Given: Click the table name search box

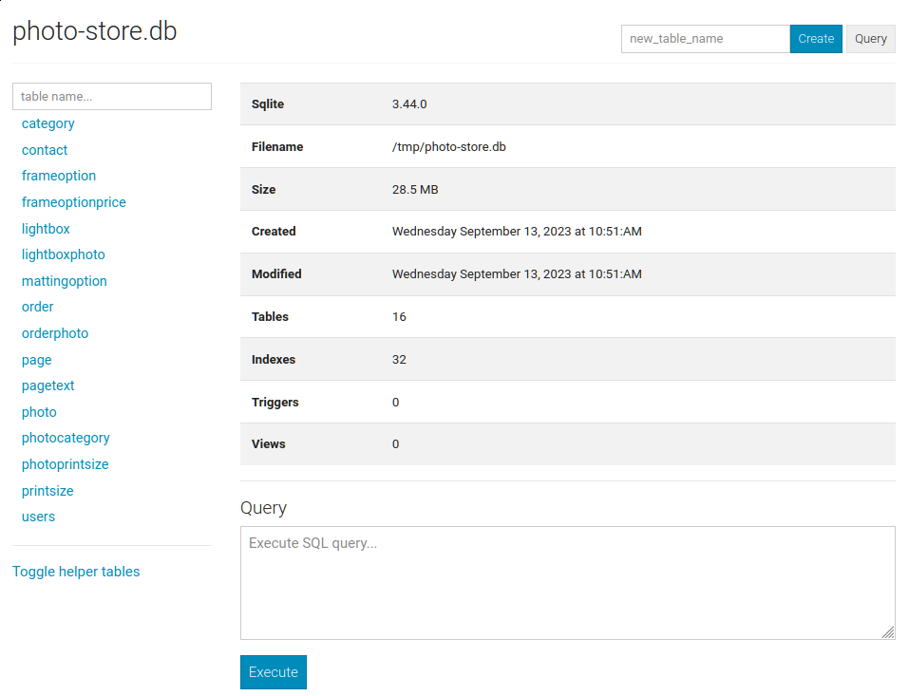Looking at the screenshot, I should [x=112, y=96].
